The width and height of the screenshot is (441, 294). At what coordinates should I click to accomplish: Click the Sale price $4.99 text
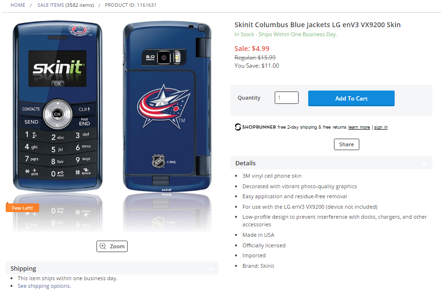(x=252, y=49)
